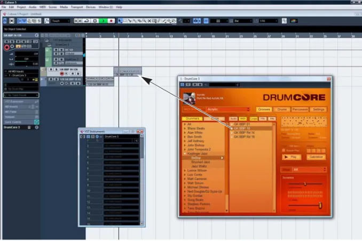Toggle the Cycle loop transport button
This screenshot has width=362, height=241.
(86, 21)
